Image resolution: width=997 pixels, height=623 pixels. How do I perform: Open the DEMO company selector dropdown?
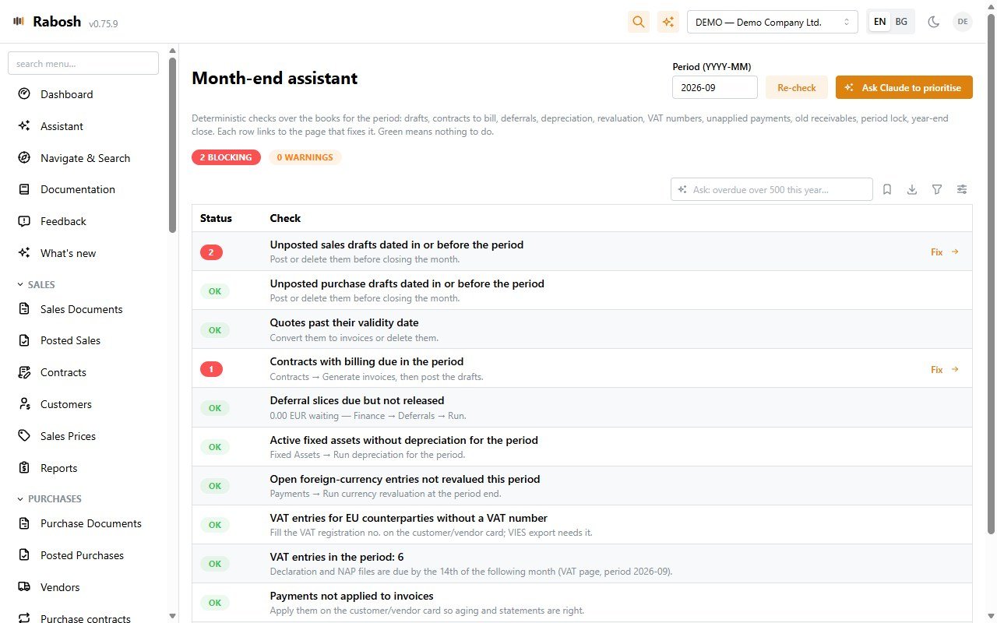[773, 22]
